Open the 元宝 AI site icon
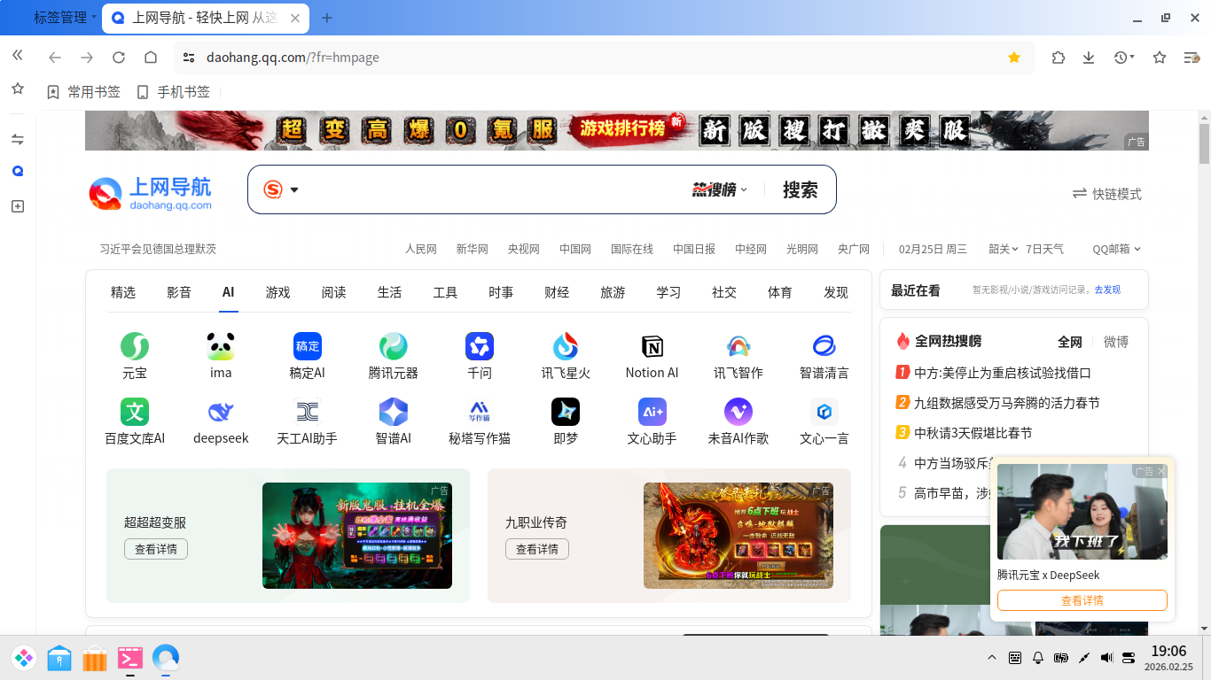This screenshot has width=1211, height=680. (x=135, y=346)
